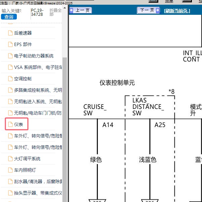Open the 无钥匙进入系统 entry
202x202 pixels.
(x=38, y=102)
